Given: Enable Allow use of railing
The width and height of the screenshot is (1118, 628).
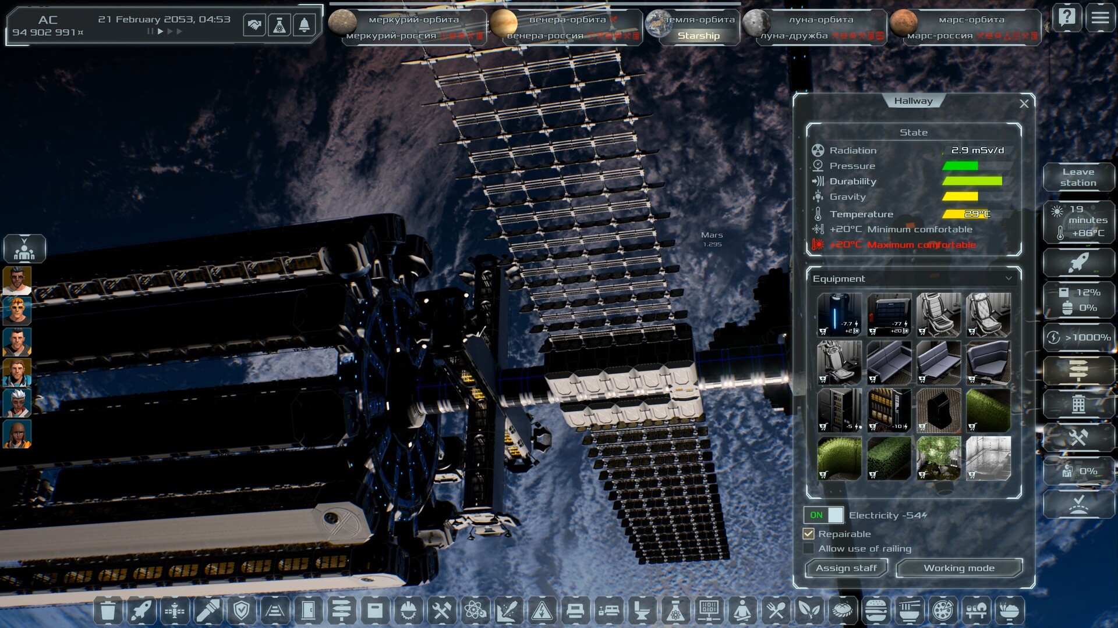Looking at the screenshot, I should [x=810, y=548].
